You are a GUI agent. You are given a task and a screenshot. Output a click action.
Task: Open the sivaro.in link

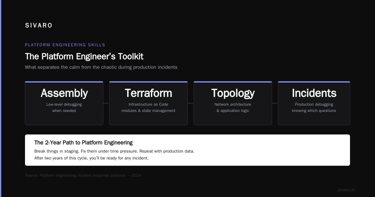(x=346, y=190)
